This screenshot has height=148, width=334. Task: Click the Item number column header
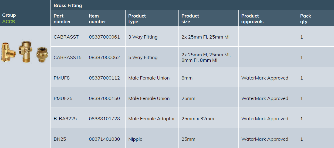click(97, 19)
